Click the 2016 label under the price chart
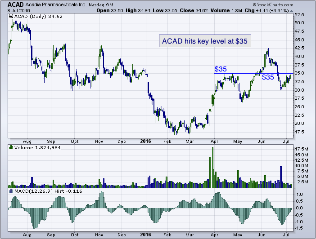The height and width of the screenshot is (239, 316). (x=145, y=141)
